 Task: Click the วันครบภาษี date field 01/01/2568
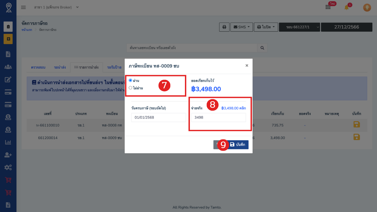click(159, 117)
